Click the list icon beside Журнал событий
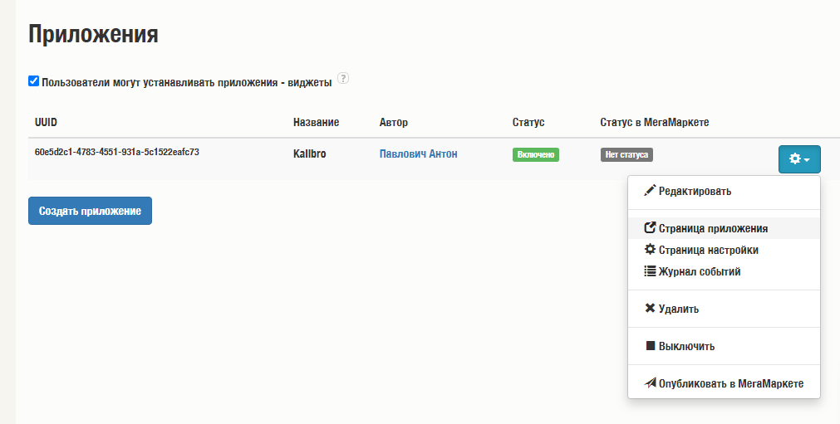The height and width of the screenshot is (424, 840). point(650,271)
